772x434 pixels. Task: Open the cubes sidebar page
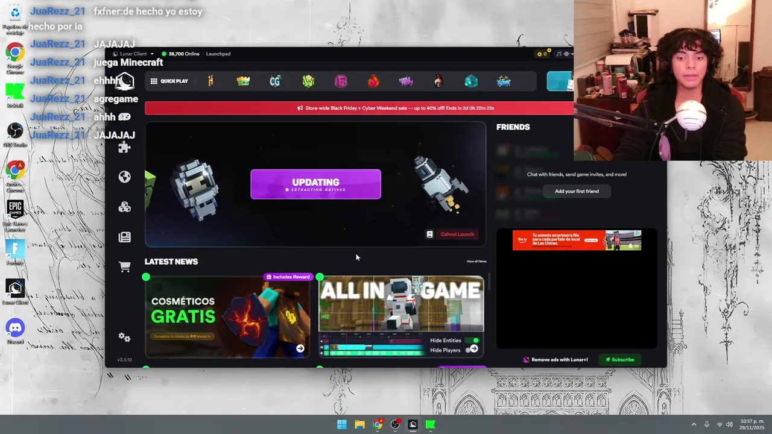pos(125,207)
